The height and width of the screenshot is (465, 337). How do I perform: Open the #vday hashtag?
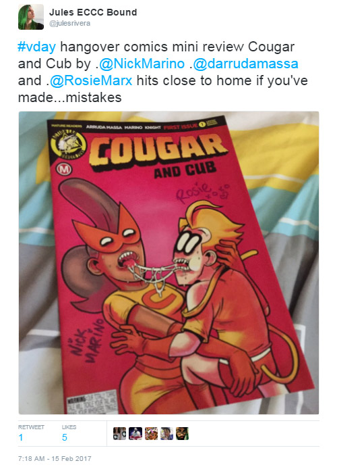coord(36,47)
